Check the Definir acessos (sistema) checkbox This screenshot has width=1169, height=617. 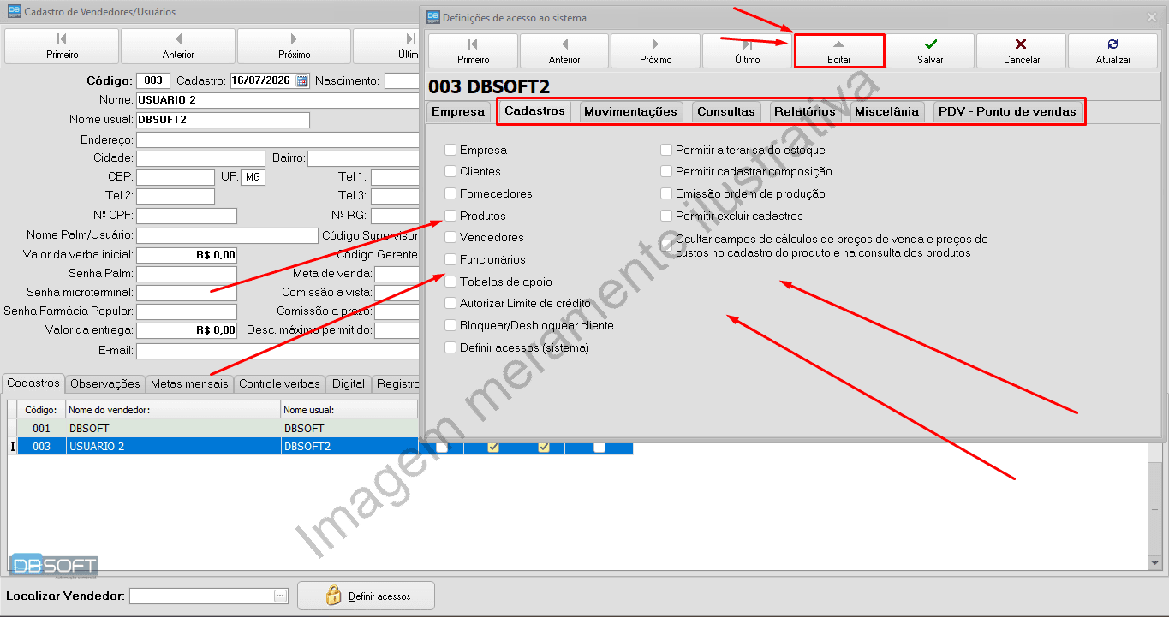(450, 347)
